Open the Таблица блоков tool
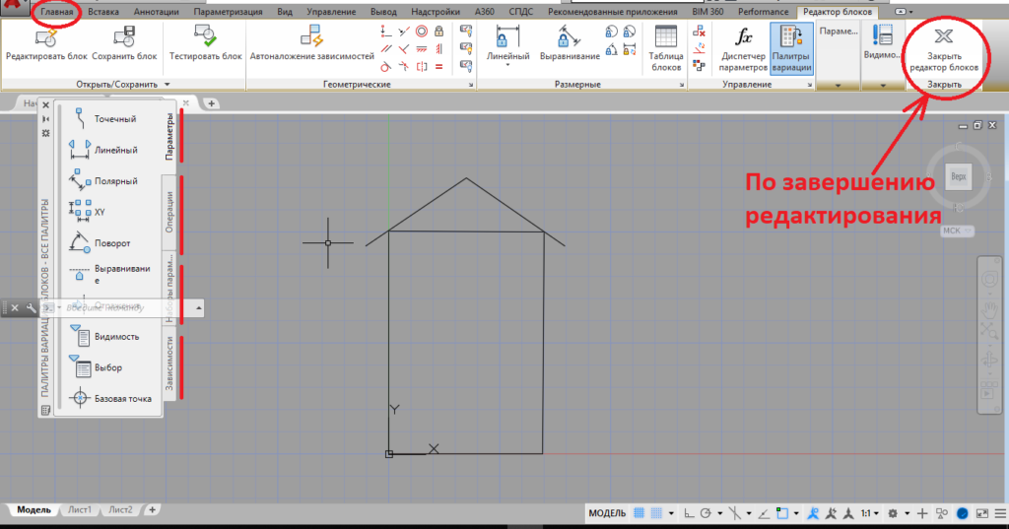The image size is (1009, 529). tap(666, 45)
